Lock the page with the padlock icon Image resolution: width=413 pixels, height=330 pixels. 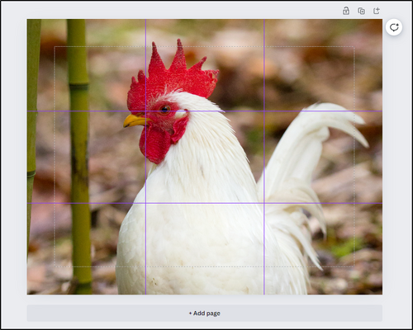pos(346,11)
